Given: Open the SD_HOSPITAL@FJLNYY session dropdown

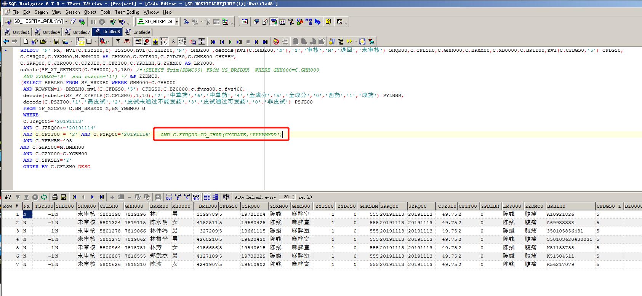Looking at the screenshot, I should 66,22.
